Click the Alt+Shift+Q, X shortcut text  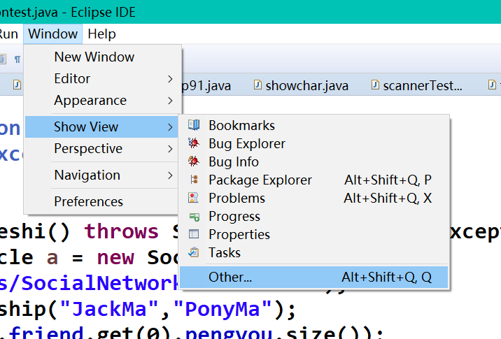pyautogui.click(x=388, y=199)
